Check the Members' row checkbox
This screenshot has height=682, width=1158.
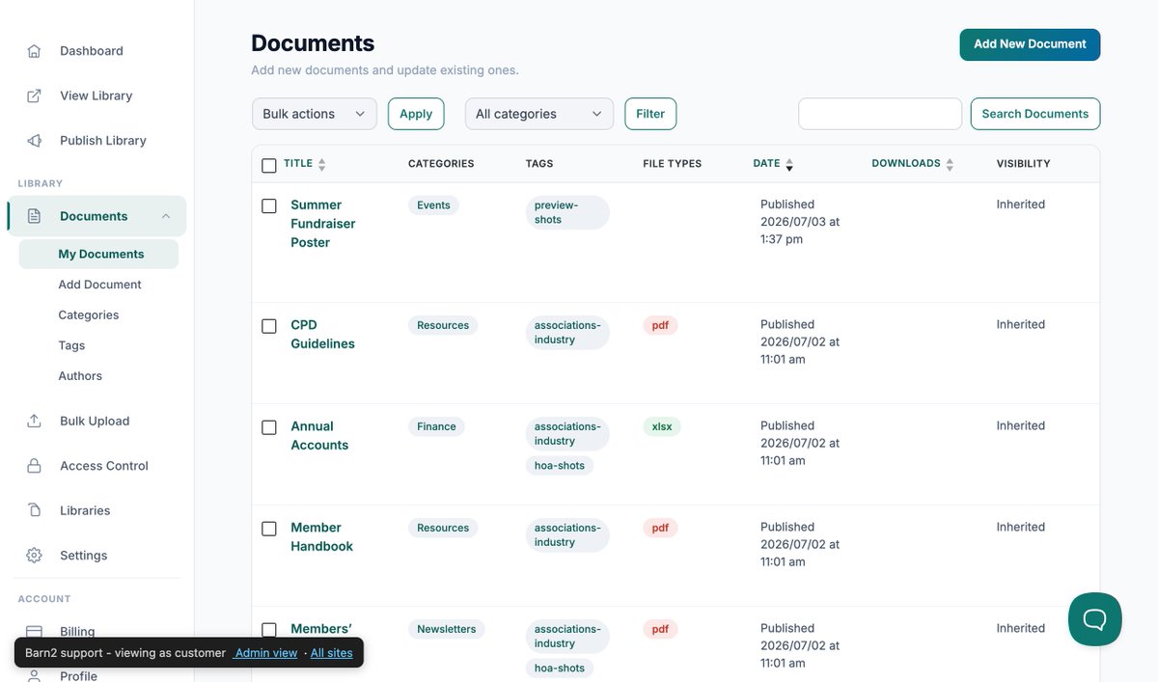tap(269, 630)
